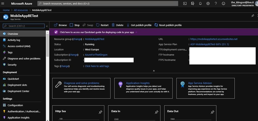The width and height of the screenshot is (258, 121).
Task: Open Cloud Shell from top bar
Action: pyautogui.click(x=185, y=4)
